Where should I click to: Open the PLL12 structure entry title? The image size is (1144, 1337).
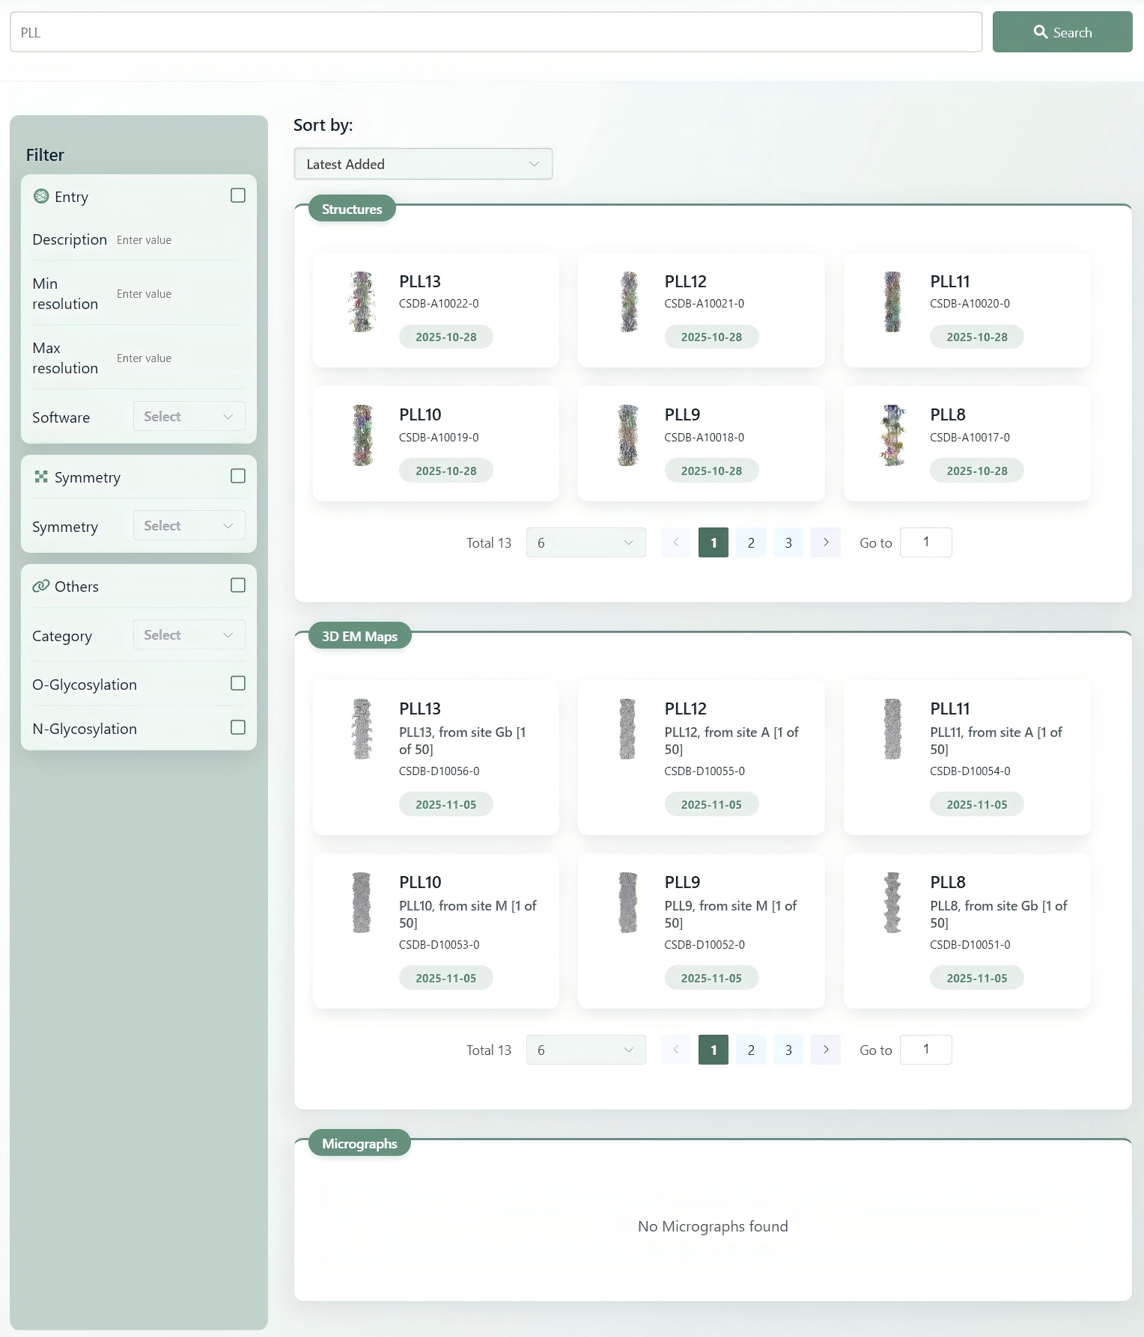(x=685, y=281)
